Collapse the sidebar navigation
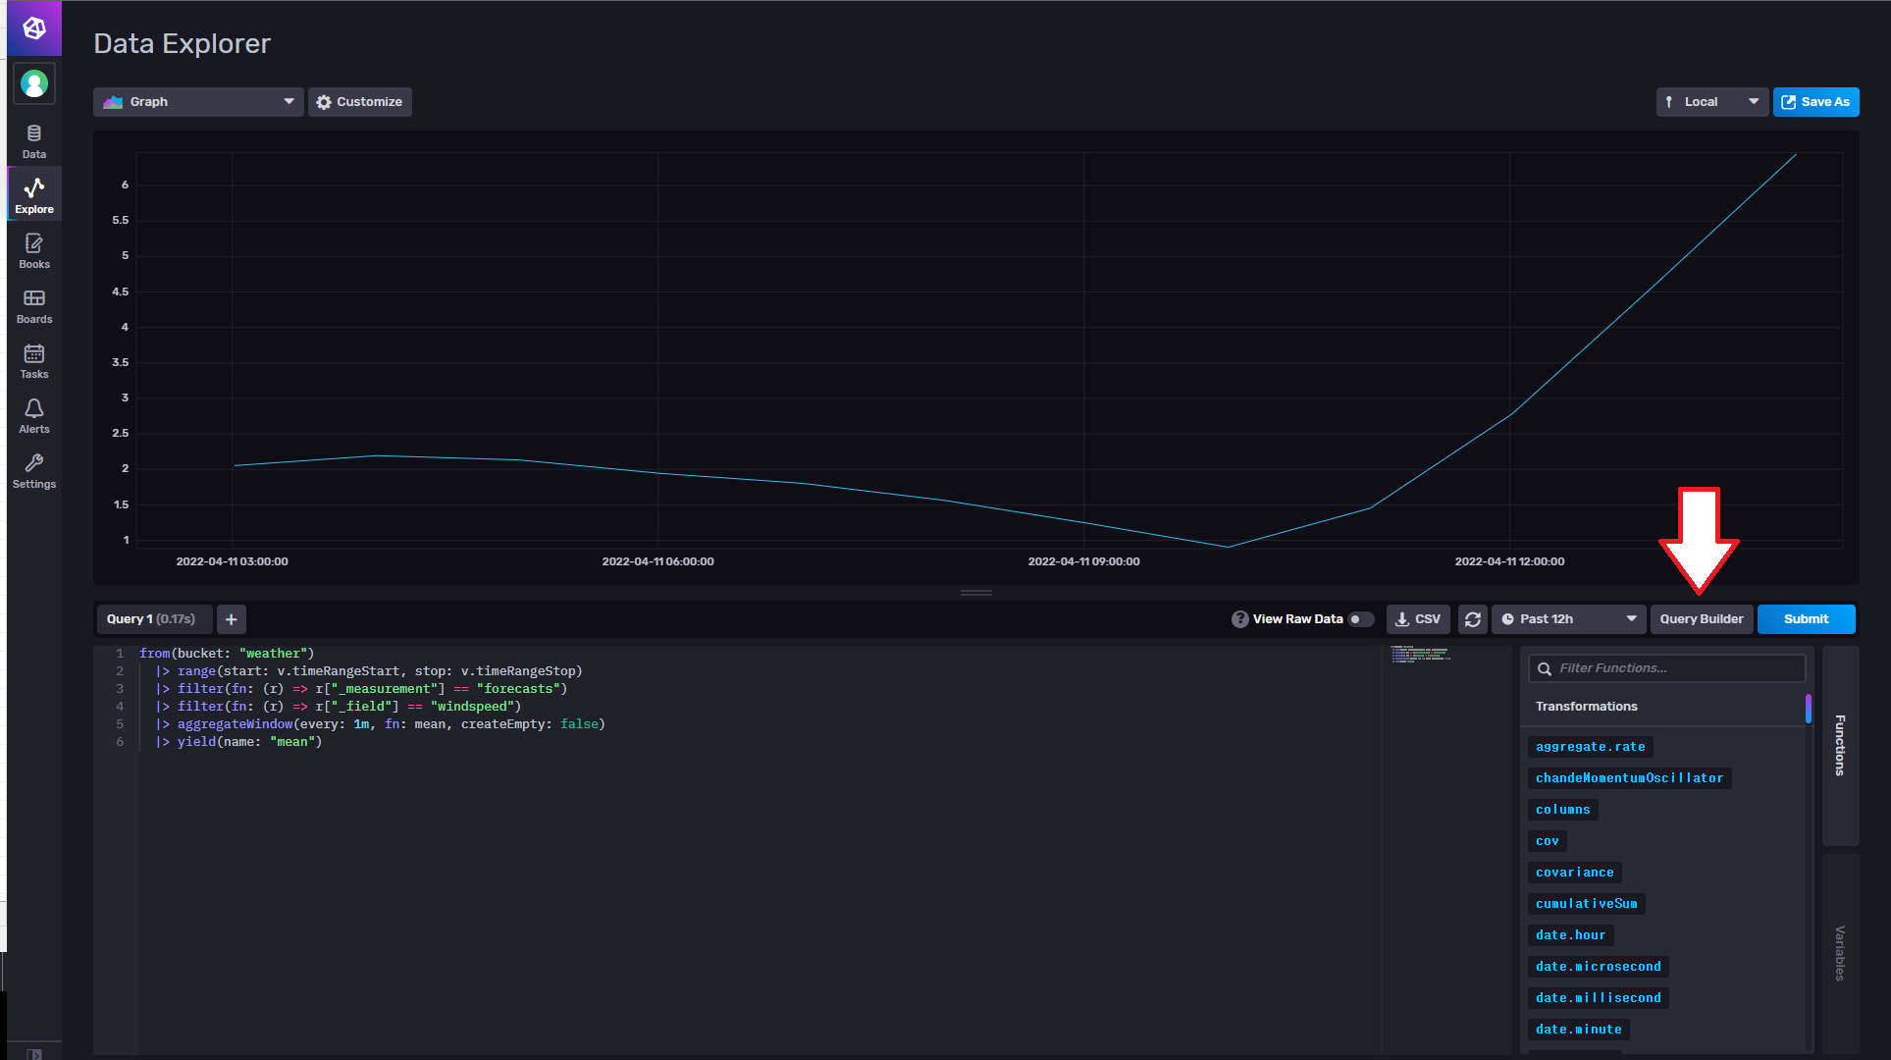 coord(34,1053)
